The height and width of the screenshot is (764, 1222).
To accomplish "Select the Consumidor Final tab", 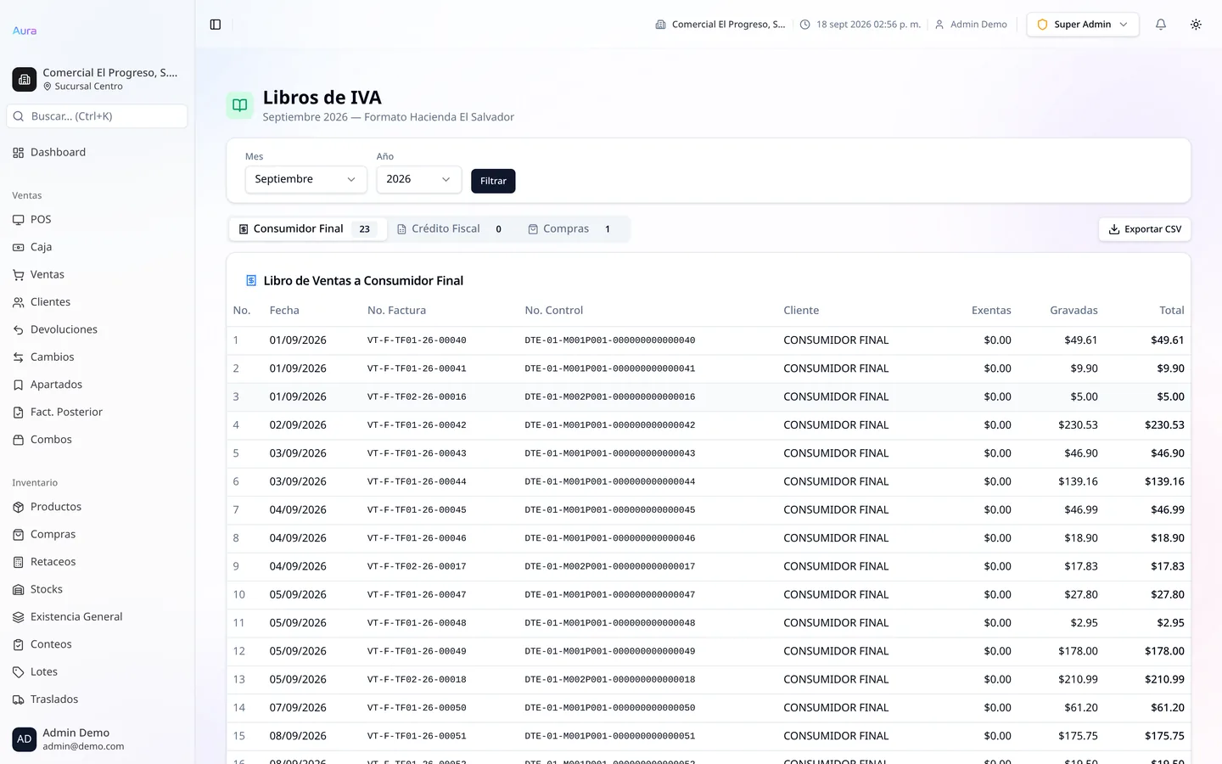I will pos(308,229).
